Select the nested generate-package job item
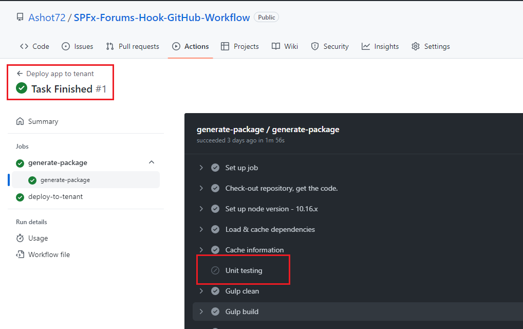The height and width of the screenshot is (329, 523). pos(65,180)
